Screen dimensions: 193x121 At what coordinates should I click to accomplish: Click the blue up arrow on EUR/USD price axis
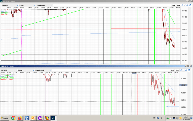[x=191, y=8]
